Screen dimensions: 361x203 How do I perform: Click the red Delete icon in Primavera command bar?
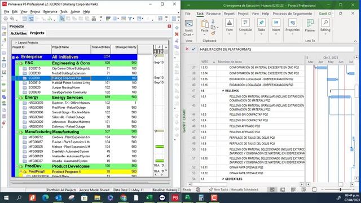pyautogui.click(x=177, y=34)
